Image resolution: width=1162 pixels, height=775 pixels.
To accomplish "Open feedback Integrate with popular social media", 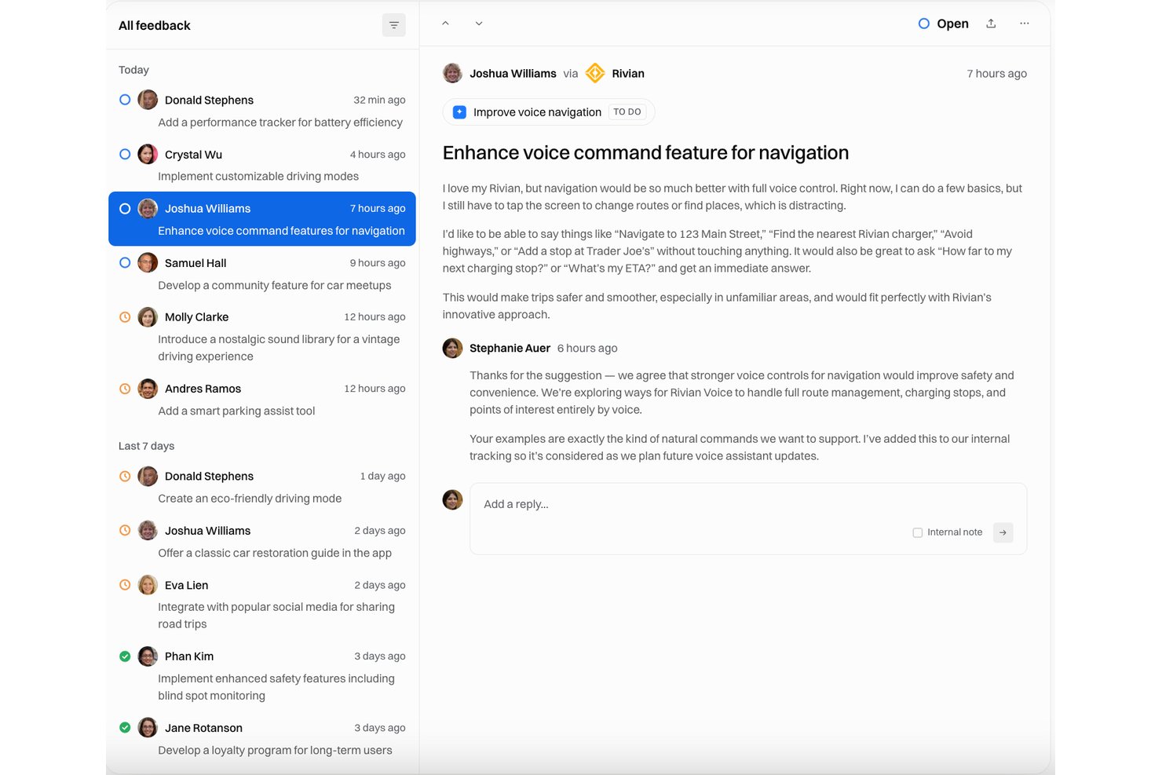I will click(x=262, y=605).
